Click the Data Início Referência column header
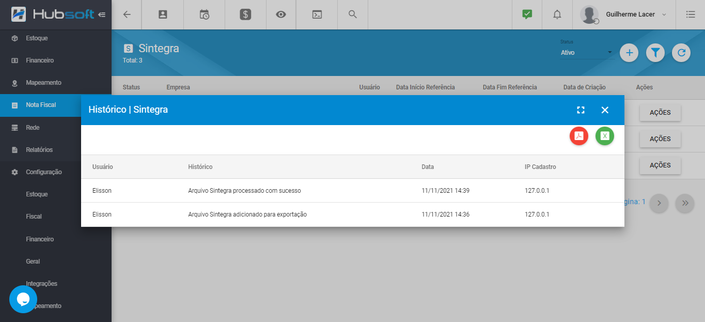Viewport: 705px width, 322px height. 426,87
